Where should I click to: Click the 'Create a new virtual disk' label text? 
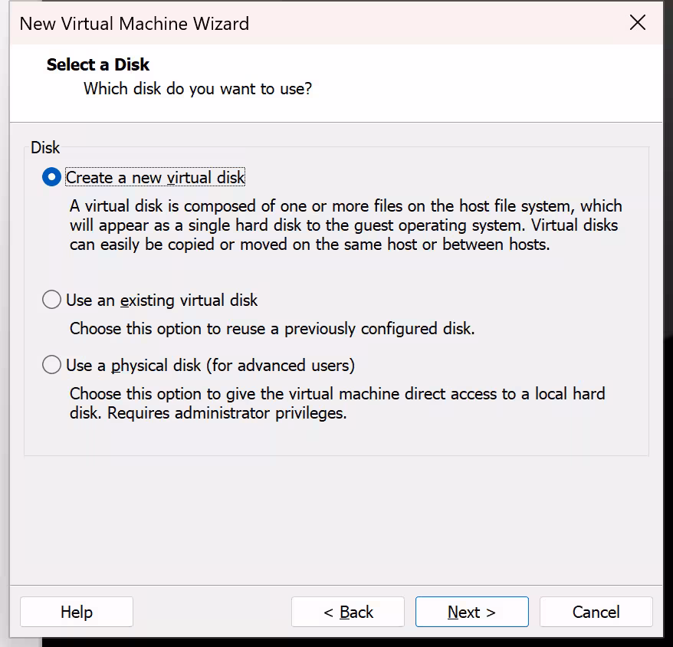[155, 178]
